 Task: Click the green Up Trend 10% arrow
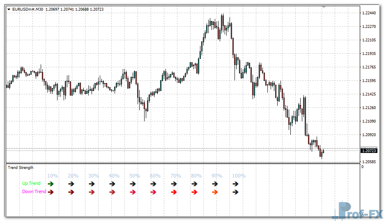pyautogui.click(x=51, y=184)
